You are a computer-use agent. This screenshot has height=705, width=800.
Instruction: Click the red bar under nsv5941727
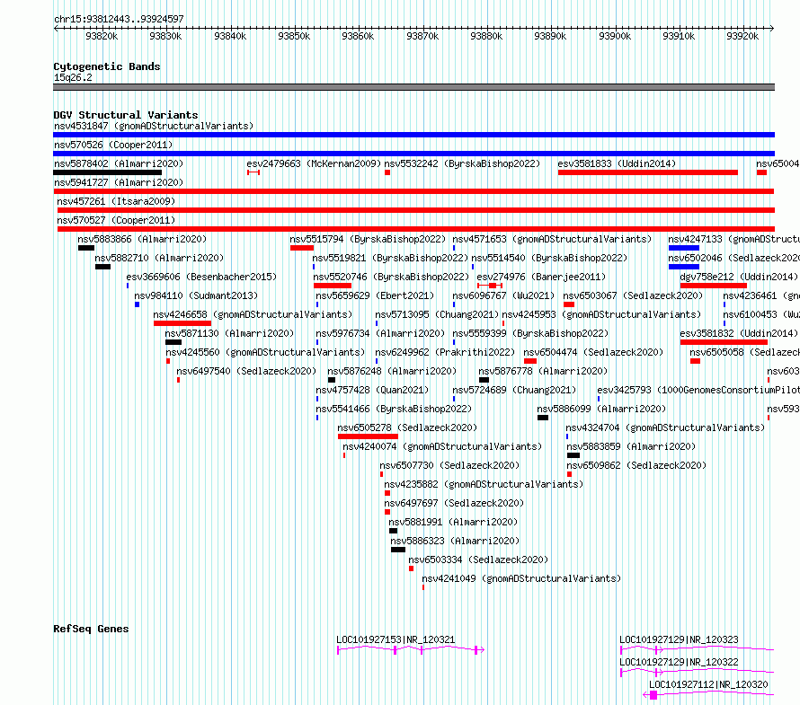[413, 191]
